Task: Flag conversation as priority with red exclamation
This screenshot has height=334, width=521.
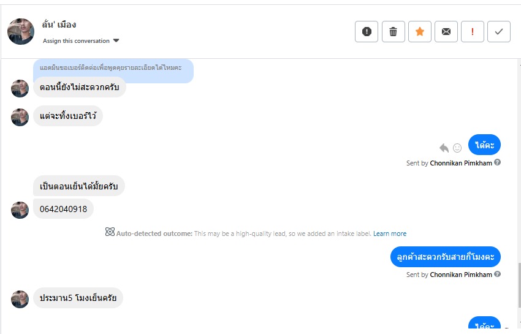Action: (x=473, y=32)
